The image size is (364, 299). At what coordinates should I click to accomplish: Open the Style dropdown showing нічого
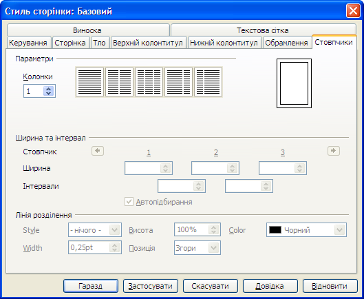pyautogui.click(x=95, y=230)
